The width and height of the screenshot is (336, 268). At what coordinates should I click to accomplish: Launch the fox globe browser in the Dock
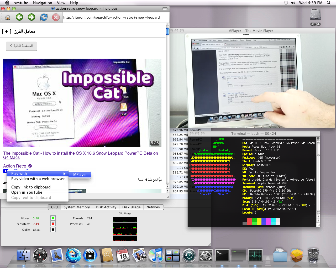73,255
